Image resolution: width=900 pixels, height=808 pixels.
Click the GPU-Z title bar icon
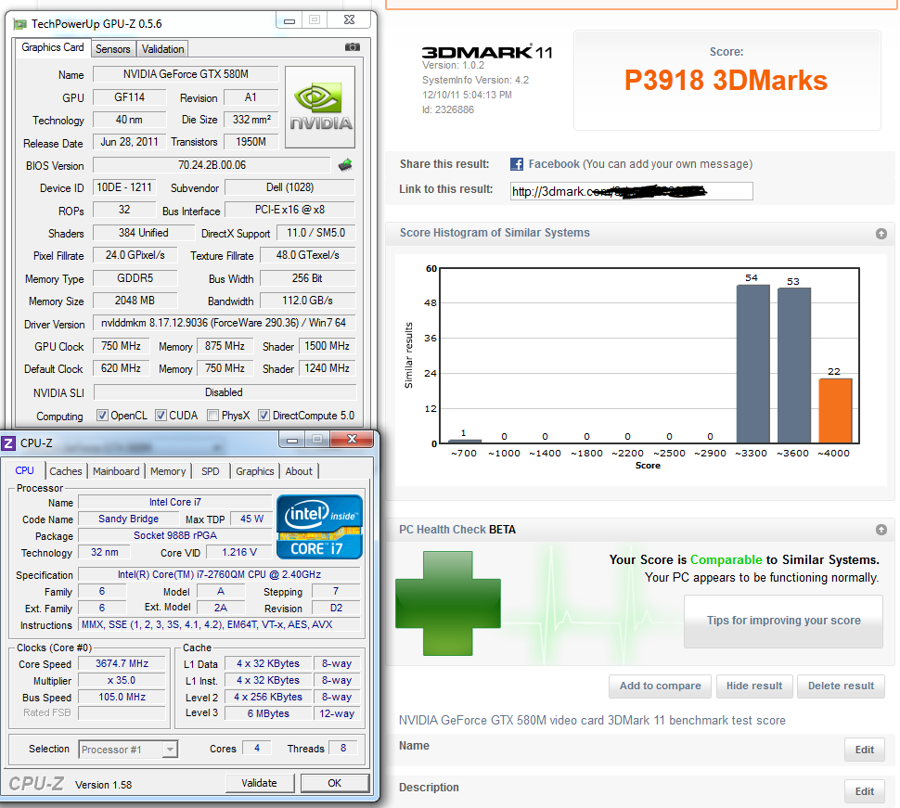click(19, 23)
